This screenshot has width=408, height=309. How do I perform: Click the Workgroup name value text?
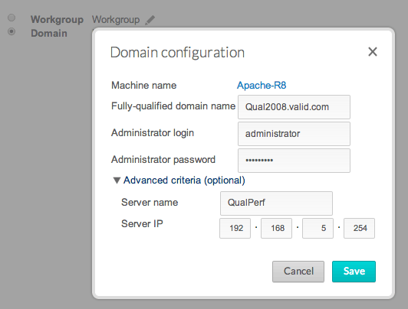pyautogui.click(x=116, y=19)
